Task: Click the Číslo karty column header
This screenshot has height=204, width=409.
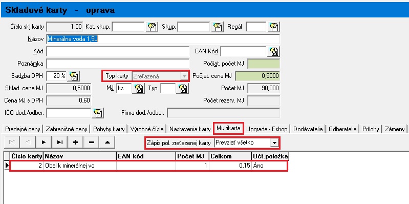Action: click(26, 156)
